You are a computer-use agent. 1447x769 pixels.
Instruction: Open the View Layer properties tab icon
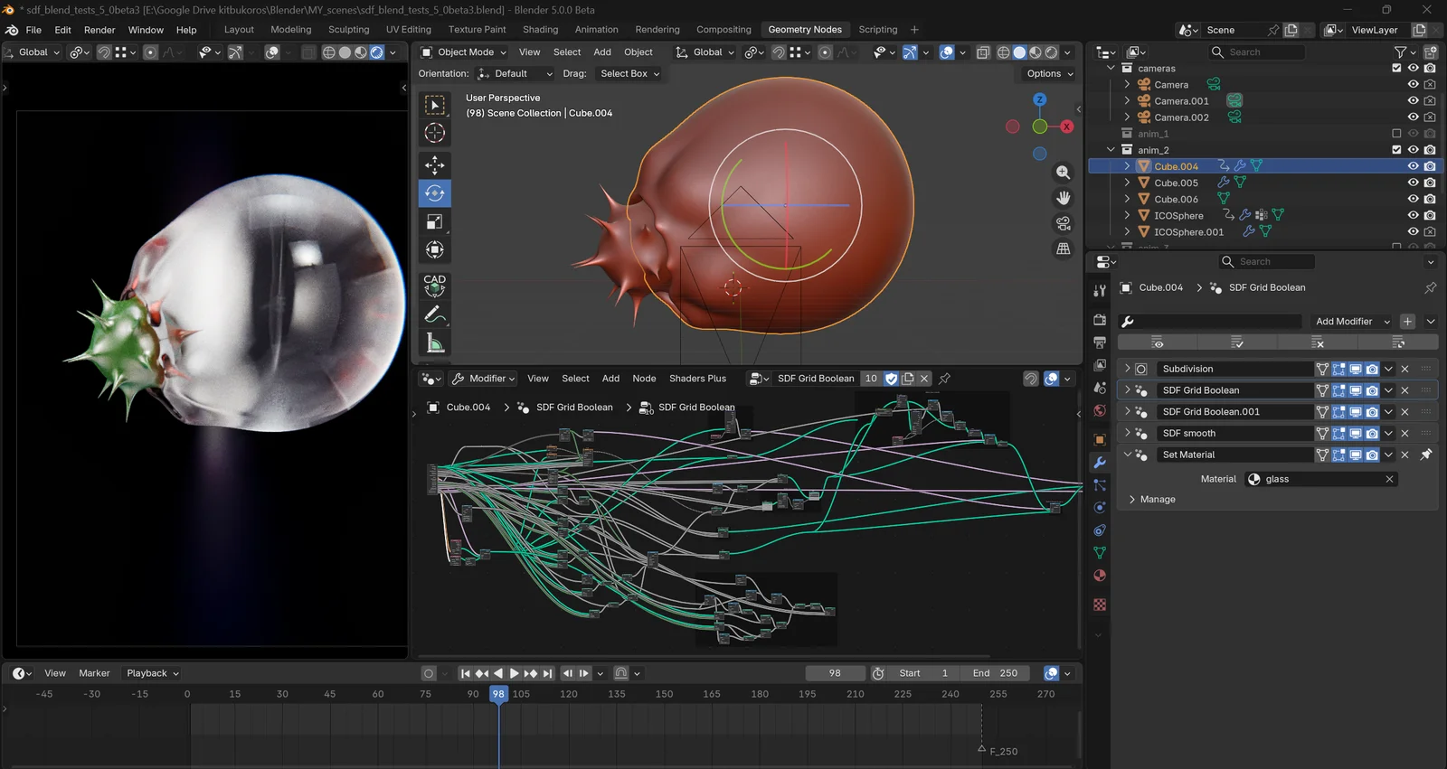pyautogui.click(x=1100, y=365)
